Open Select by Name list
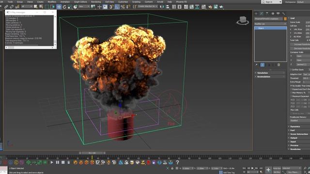This screenshot has height=174, width=310. 41,7
